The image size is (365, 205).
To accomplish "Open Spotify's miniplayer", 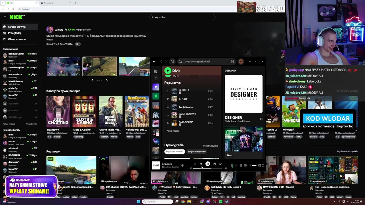I will coord(259,165).
